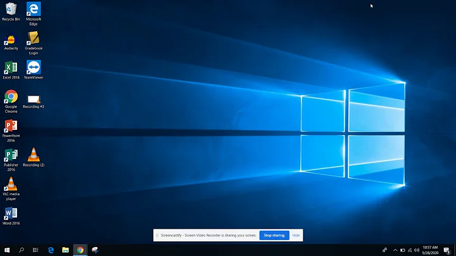Grab the Screencastify bar drag handle

point(157,235)
